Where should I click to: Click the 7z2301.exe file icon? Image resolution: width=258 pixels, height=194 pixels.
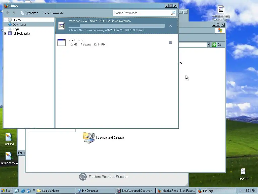click(61, 42)
